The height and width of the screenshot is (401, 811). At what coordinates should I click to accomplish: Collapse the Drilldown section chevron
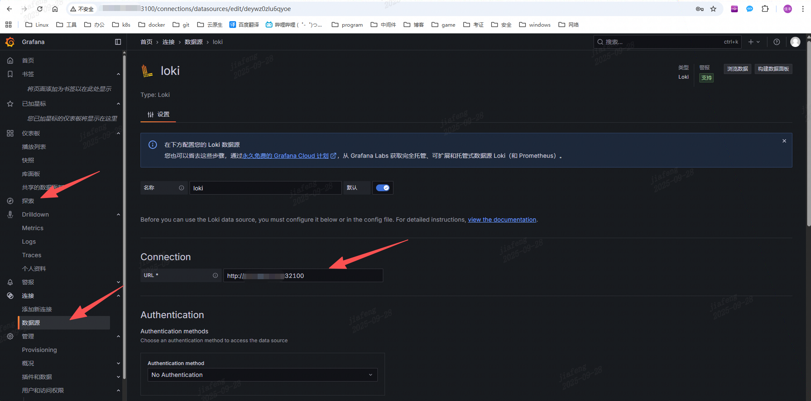click(x=118, y=214)
